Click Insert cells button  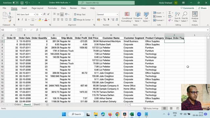[157, 13]
